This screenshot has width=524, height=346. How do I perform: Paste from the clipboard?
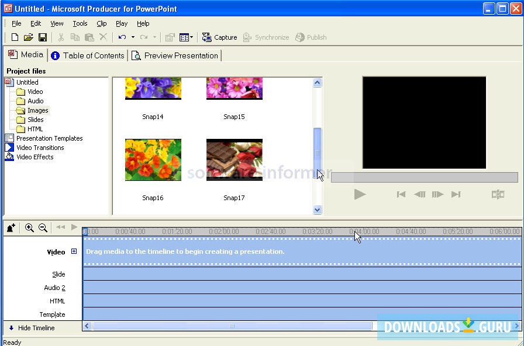pyautogui.click(x=89, y=37)
